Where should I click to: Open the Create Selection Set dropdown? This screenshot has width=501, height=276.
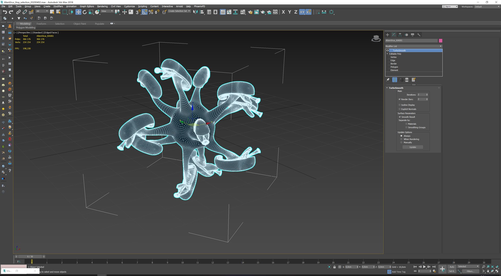[x=179, y=11]
